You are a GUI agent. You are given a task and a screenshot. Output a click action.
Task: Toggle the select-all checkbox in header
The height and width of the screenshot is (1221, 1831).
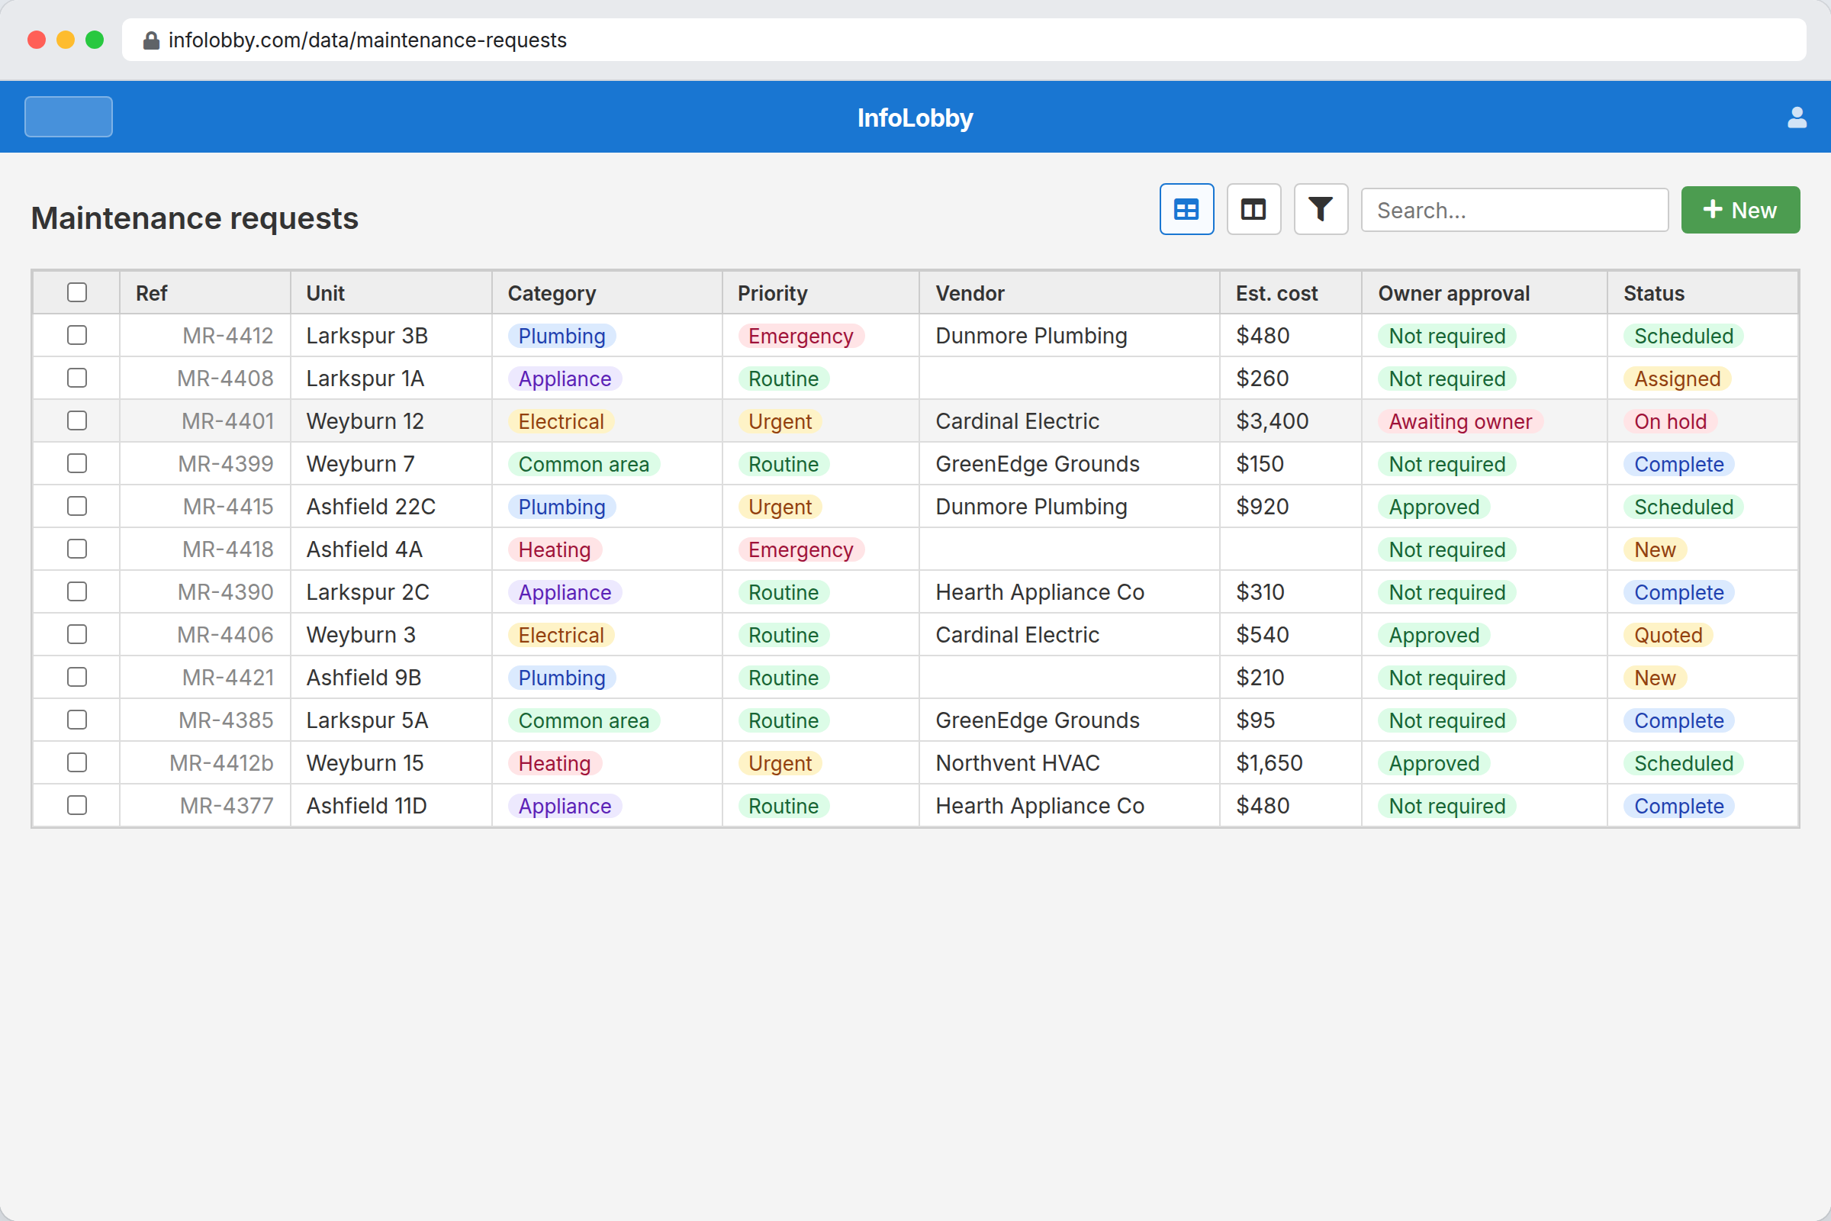(x=77, y=293)
